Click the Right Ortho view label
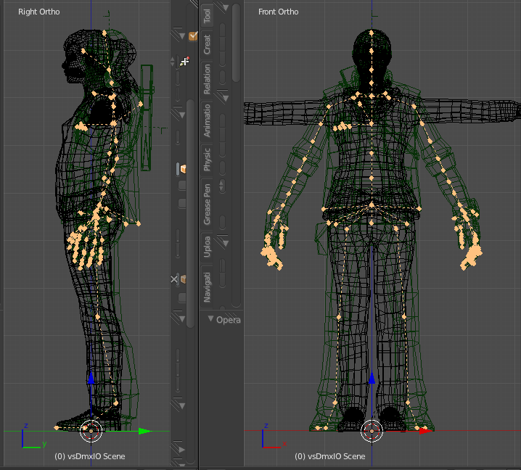This screenshot has width=521, height=470. point(39,12)
